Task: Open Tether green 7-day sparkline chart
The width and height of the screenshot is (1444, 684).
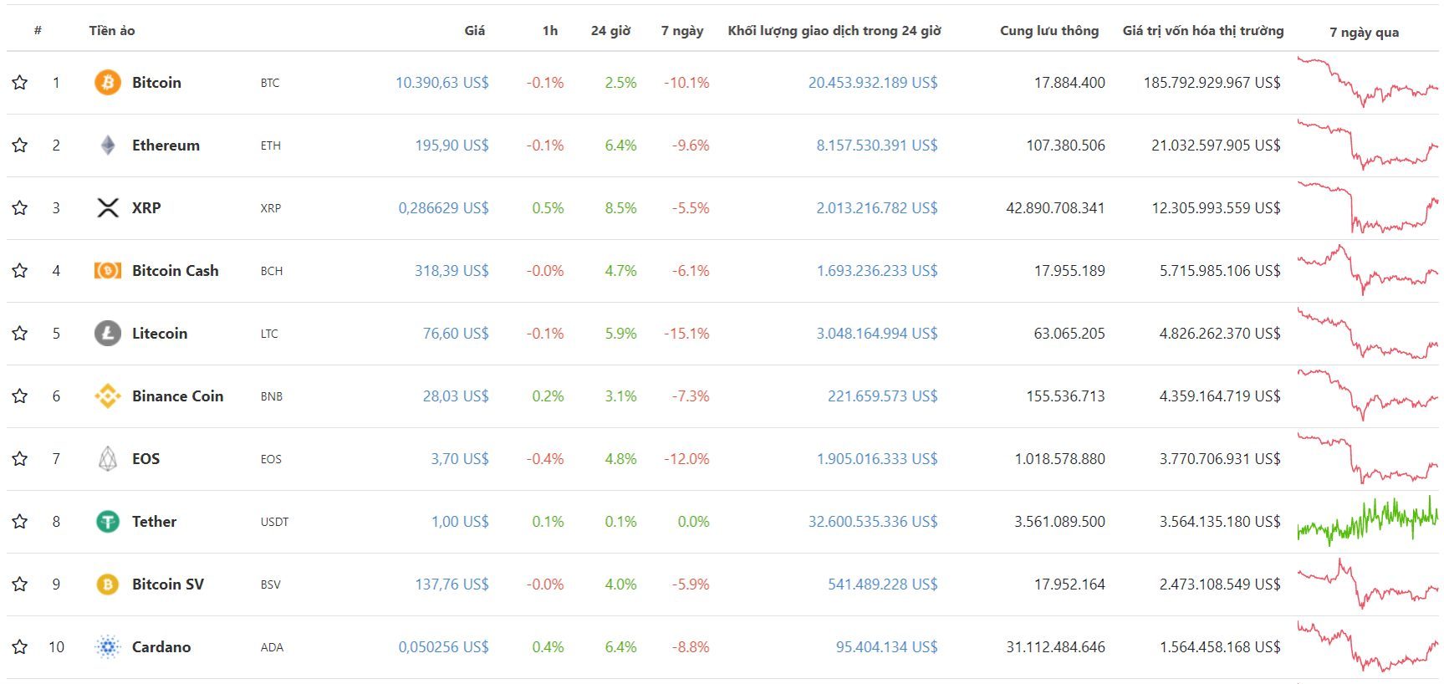Action: point(1368,522)
